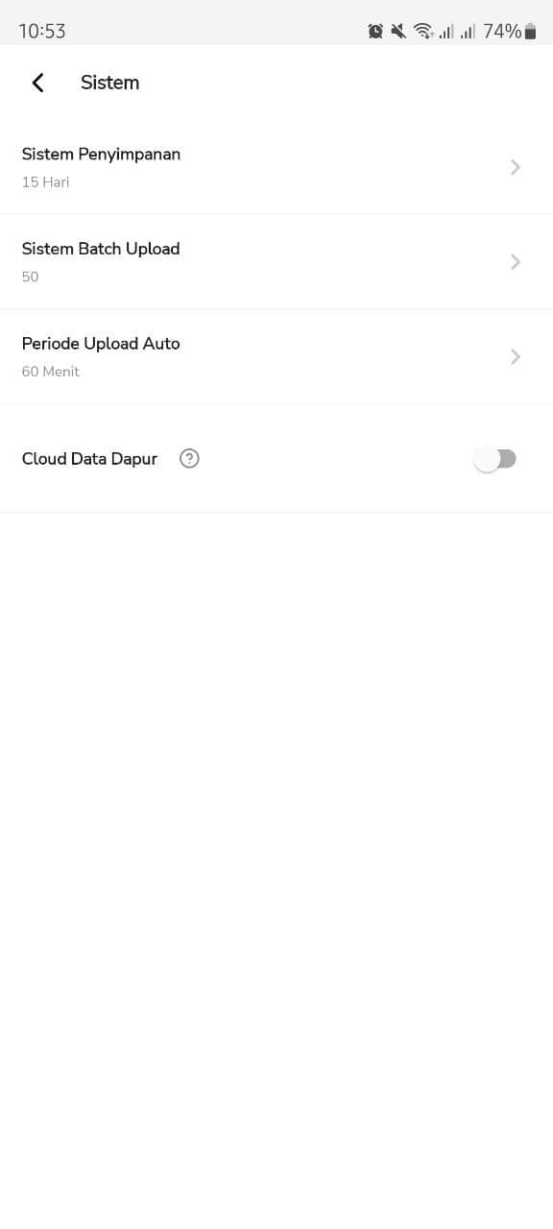
Task: Open the Sistem Penyimpanan setting
Action: pyautogui.click(x=276, y=167)
